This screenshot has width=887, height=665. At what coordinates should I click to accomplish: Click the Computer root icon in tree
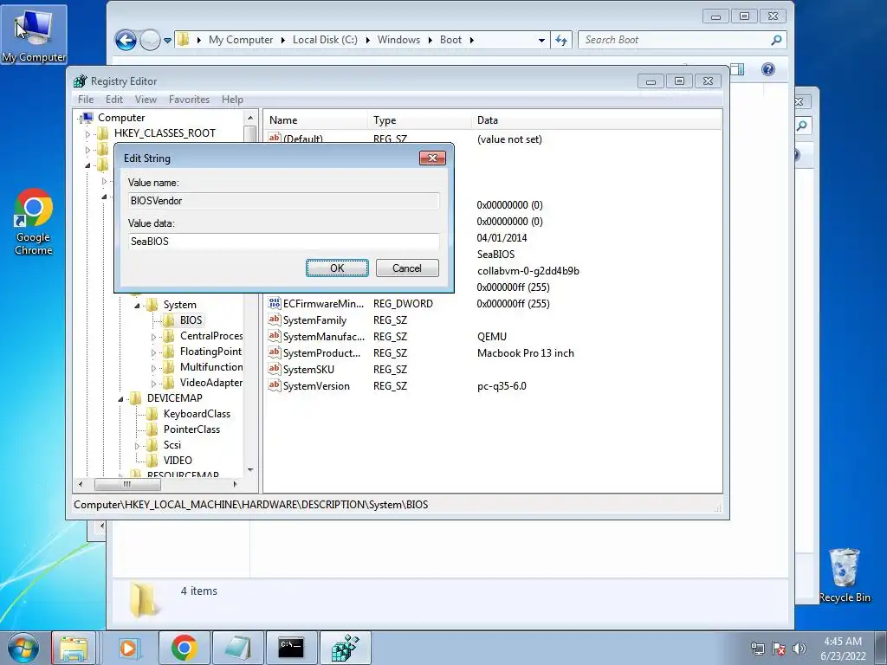pos(87,118)
